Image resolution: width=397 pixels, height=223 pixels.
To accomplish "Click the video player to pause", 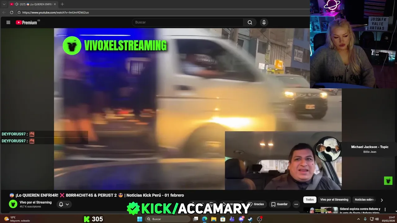I will pyautogui.click(x=198, y=109).
